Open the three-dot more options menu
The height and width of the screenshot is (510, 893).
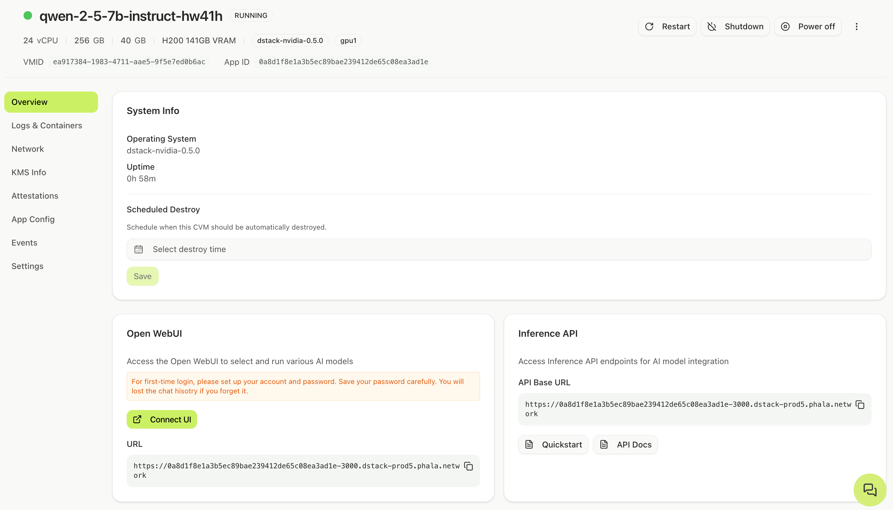click(x=856, y=27)
